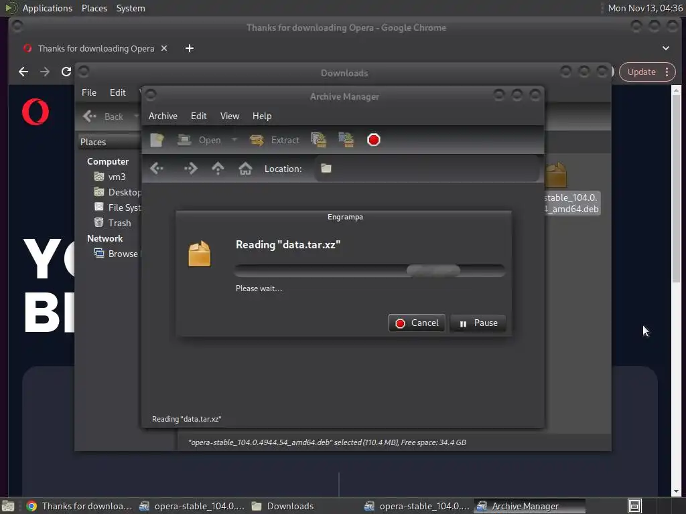The width and height of the screenshot is (686, 514).
Task: Select File System in Places sidebar
Action: (x=117, y=207)
